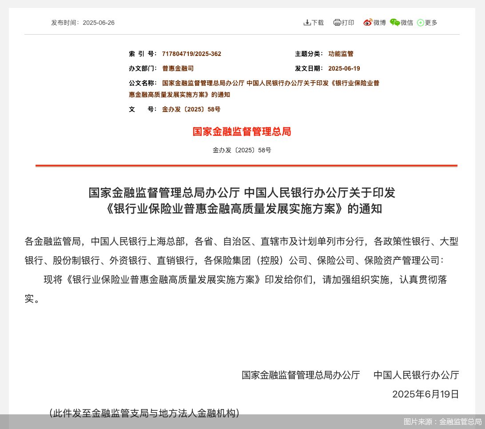The width and height of the screenshot is (485, 429).
Task: Select index number 717804719/2025-362
Action: coord(192,54)
